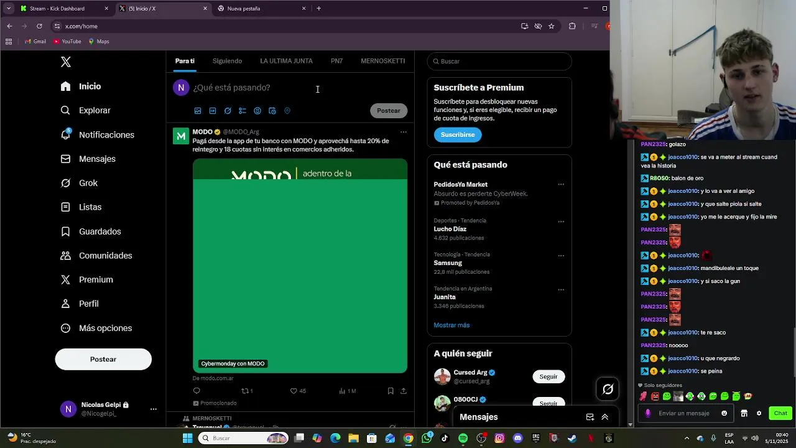The height and width of the screenshot is (448, 796).
Task: Switch to the Siguiendo tab
Action: click(227, 61)
